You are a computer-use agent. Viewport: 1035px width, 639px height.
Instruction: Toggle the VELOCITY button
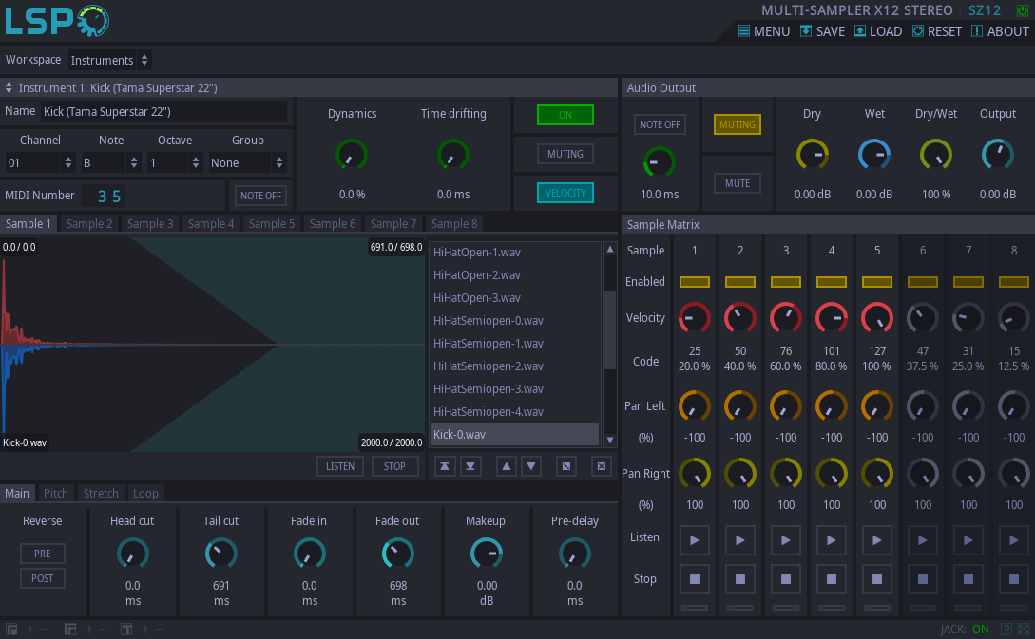tap(565, 193)
